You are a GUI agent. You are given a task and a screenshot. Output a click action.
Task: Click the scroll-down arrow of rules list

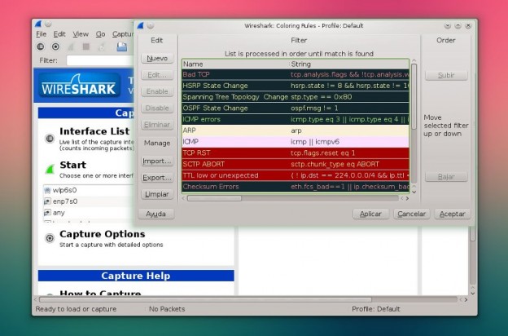[x=414, y=192]
